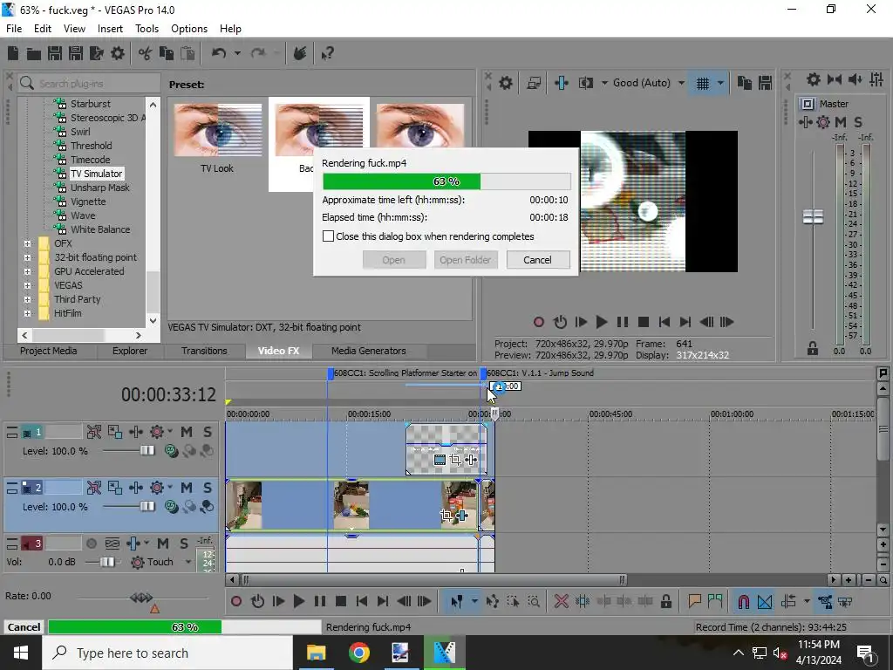Image resolution: width=893 pixels, height=670 pixels.
Task: Select the Vignette plug-in
Action: (88, 202)
